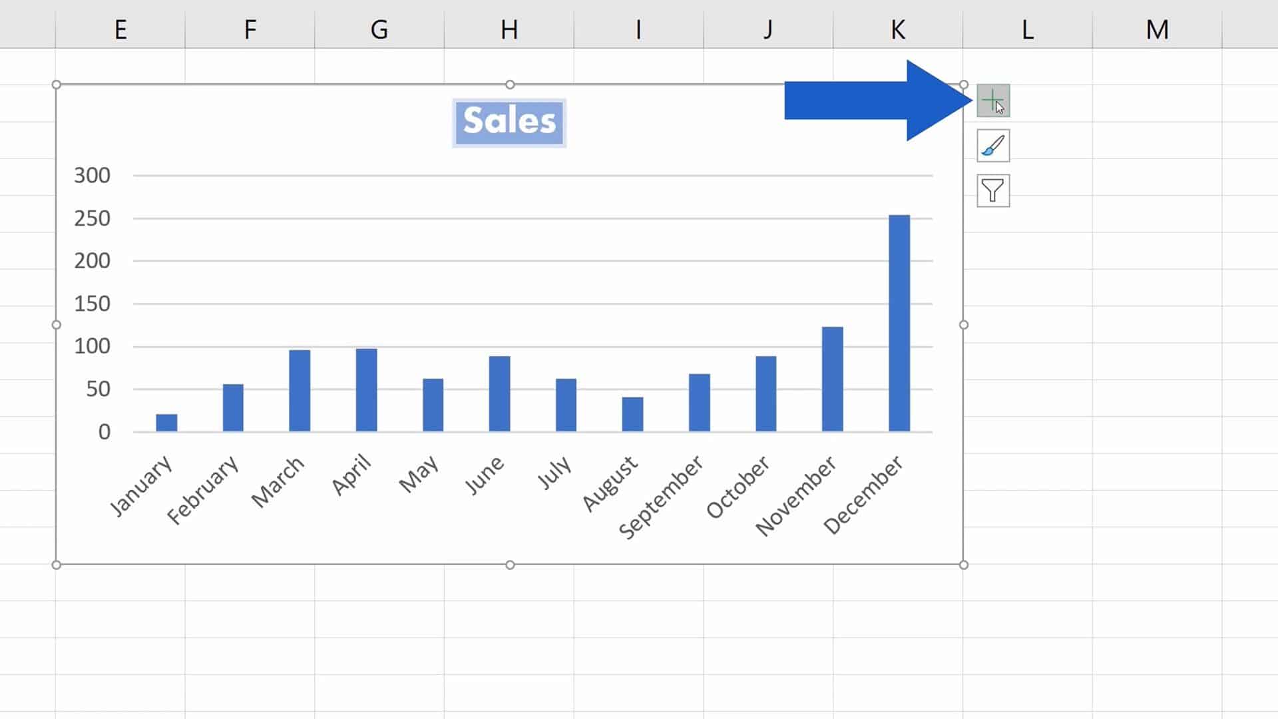Open the Chart Filters funnel icon
1278x719 pixels.
(x=992, y=190)
